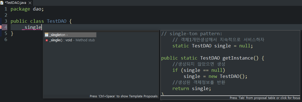302x102 pixels.
Task: Click the line number 3 in gutter
Action: pos(6,21)
